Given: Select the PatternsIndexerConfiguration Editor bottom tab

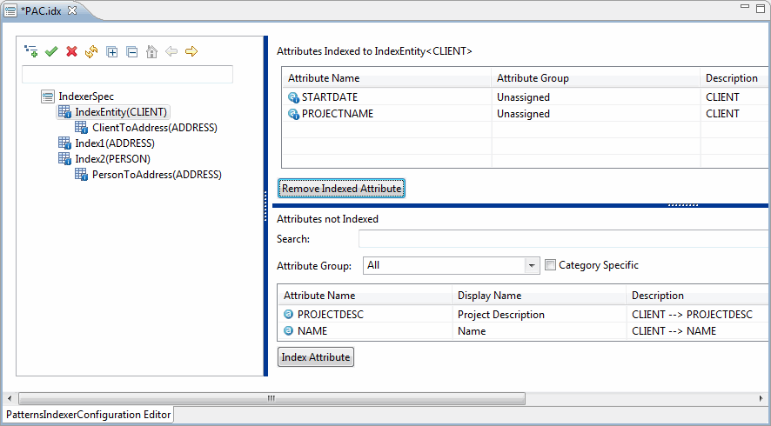Looking at the screenshot, I should coord(89,415).
